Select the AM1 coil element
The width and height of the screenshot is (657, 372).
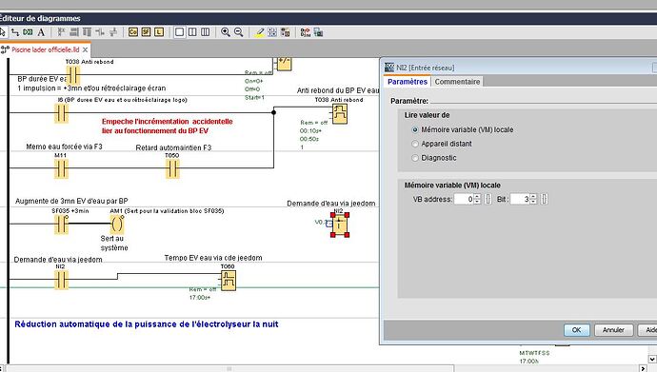(x=117, y=225)
